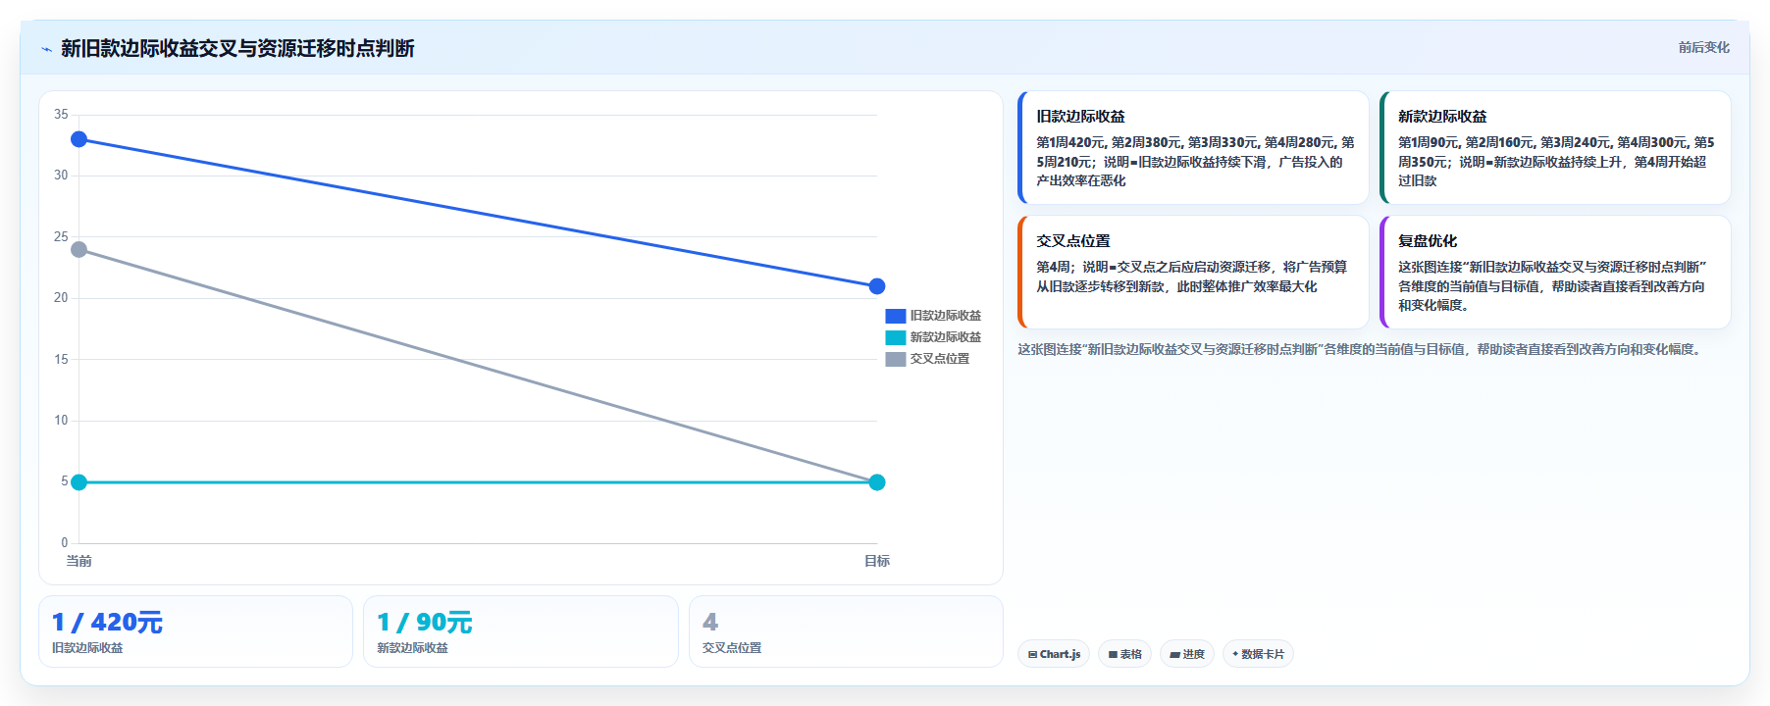The width and height of the screenshot is (1770, 706).
Task: Click the description text starting 第1周90元
Action: coord(1556,162)
